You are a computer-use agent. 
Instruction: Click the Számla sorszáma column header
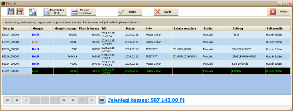(x=187, y=29)
